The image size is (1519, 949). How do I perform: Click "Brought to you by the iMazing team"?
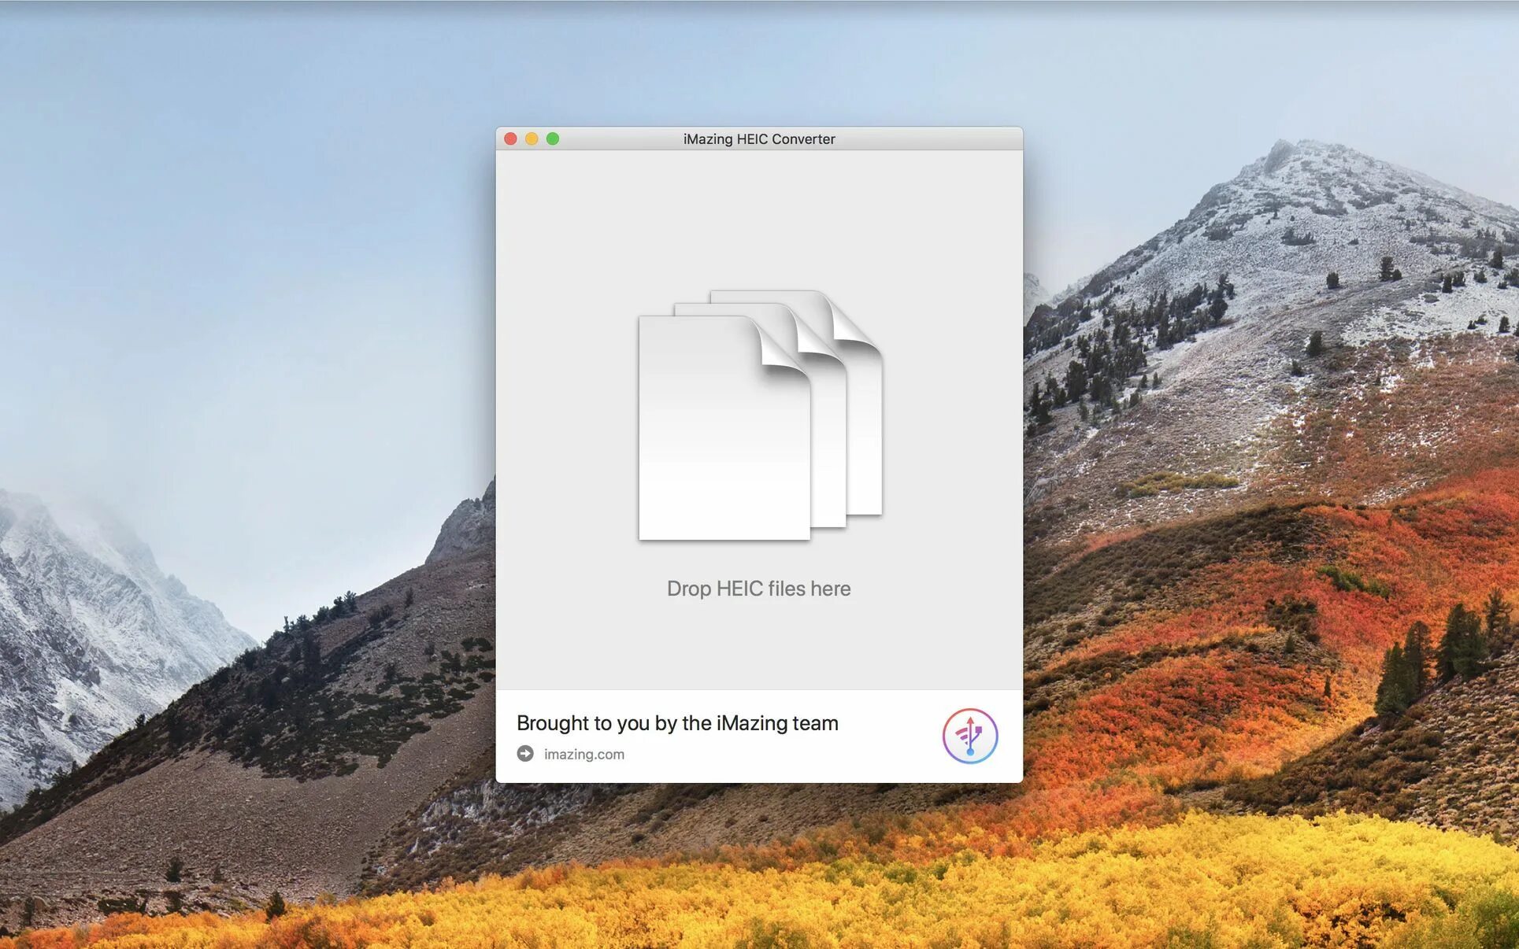coord(677,722)
